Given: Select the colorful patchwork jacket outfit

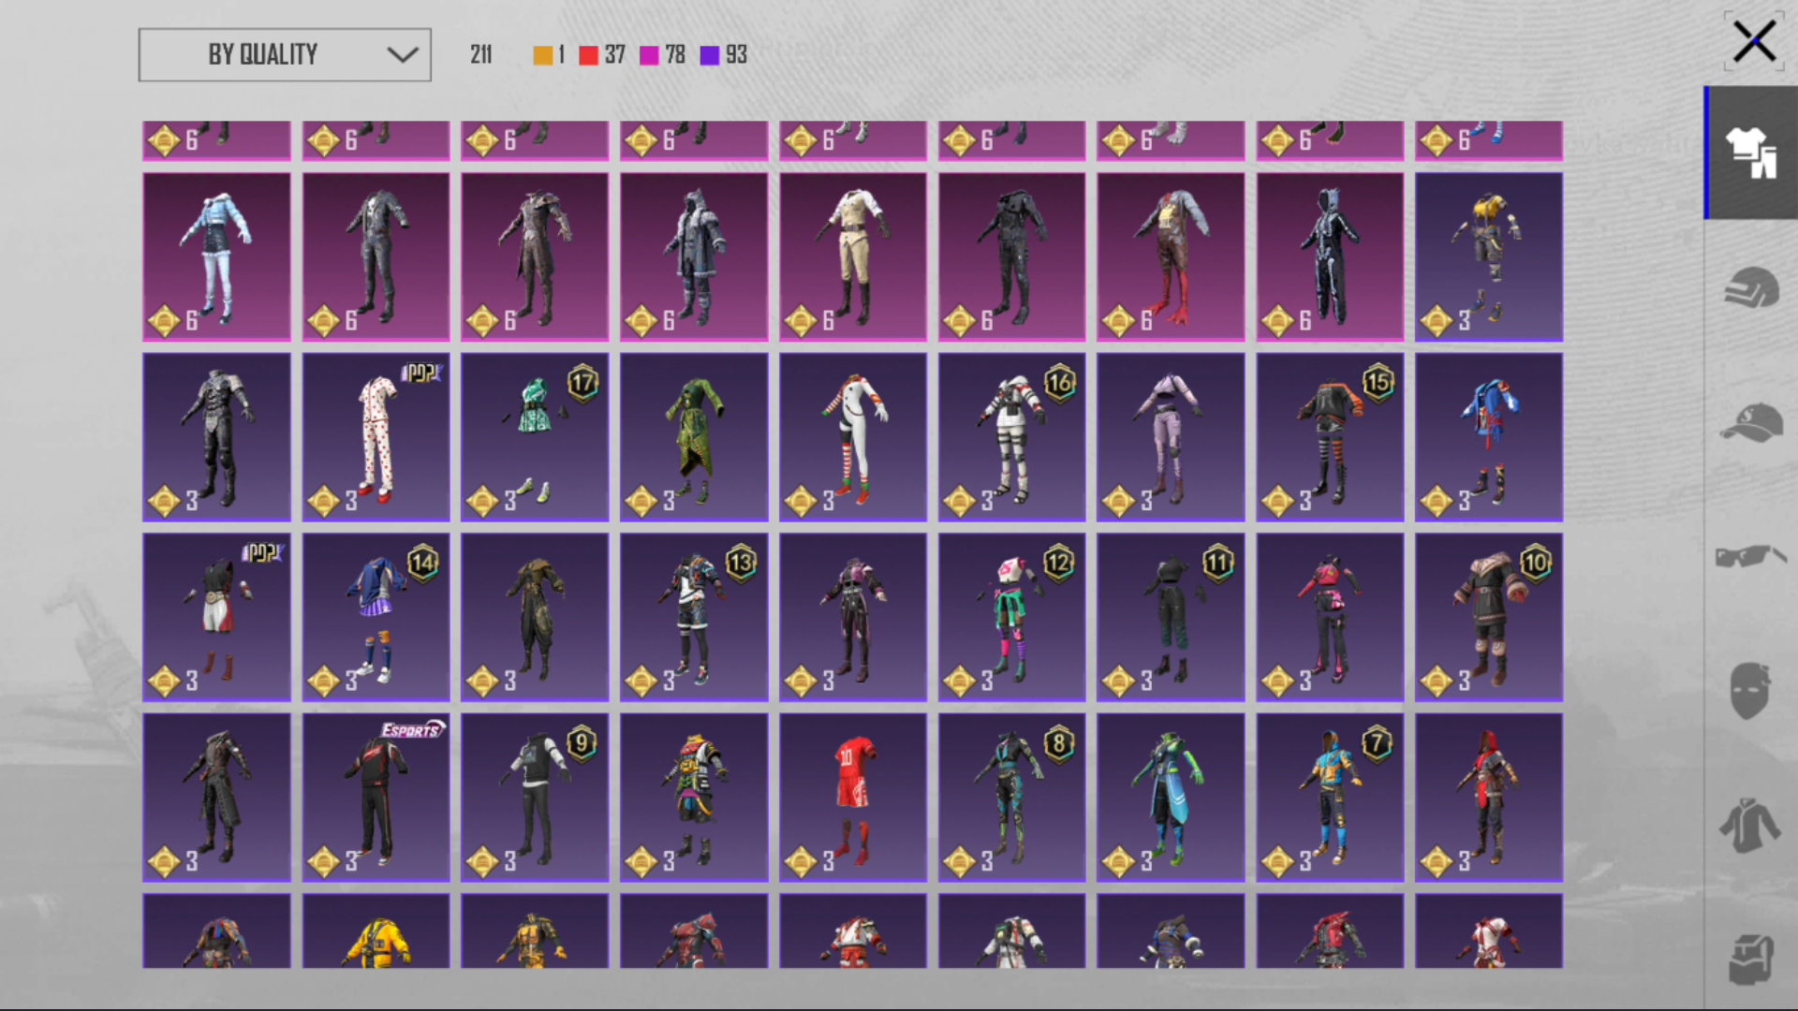Looking at the screenshot, I should (694, 798).
